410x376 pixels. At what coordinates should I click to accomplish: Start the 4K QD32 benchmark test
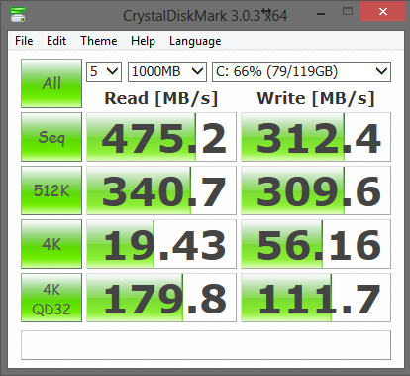pos(51,298)
